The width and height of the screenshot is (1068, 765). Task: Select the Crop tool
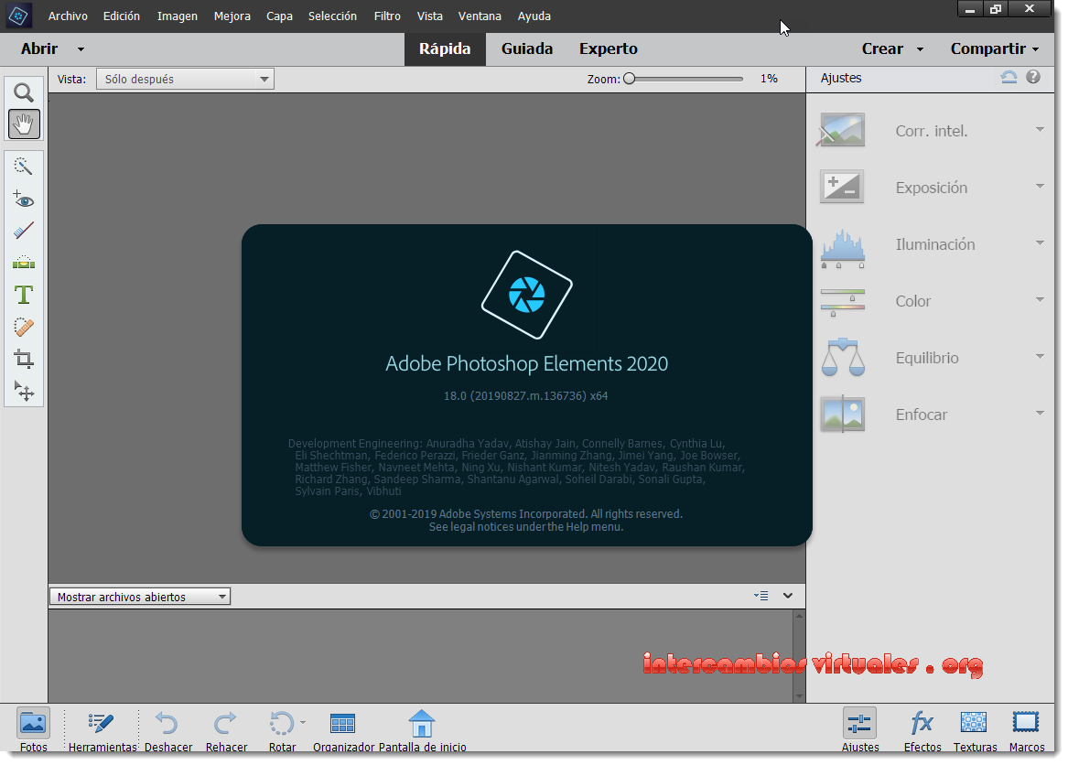coord(24,359)
